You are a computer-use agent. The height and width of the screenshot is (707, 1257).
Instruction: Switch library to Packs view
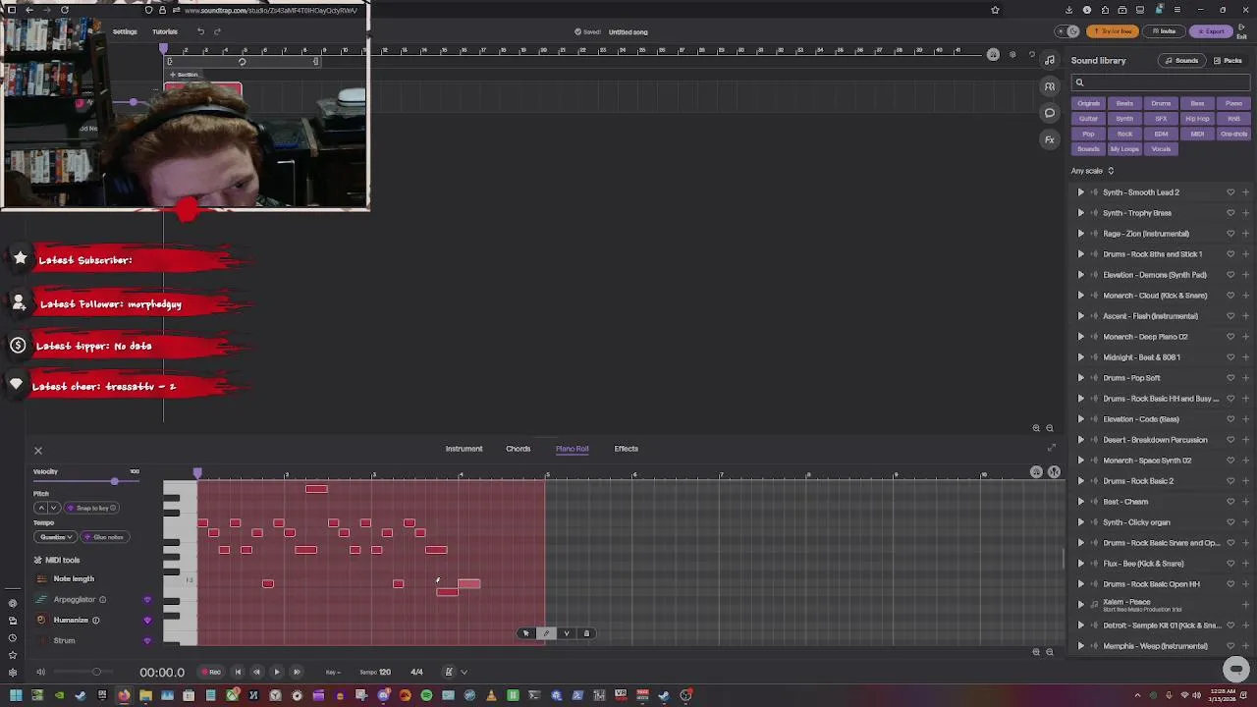[1228, 61]
